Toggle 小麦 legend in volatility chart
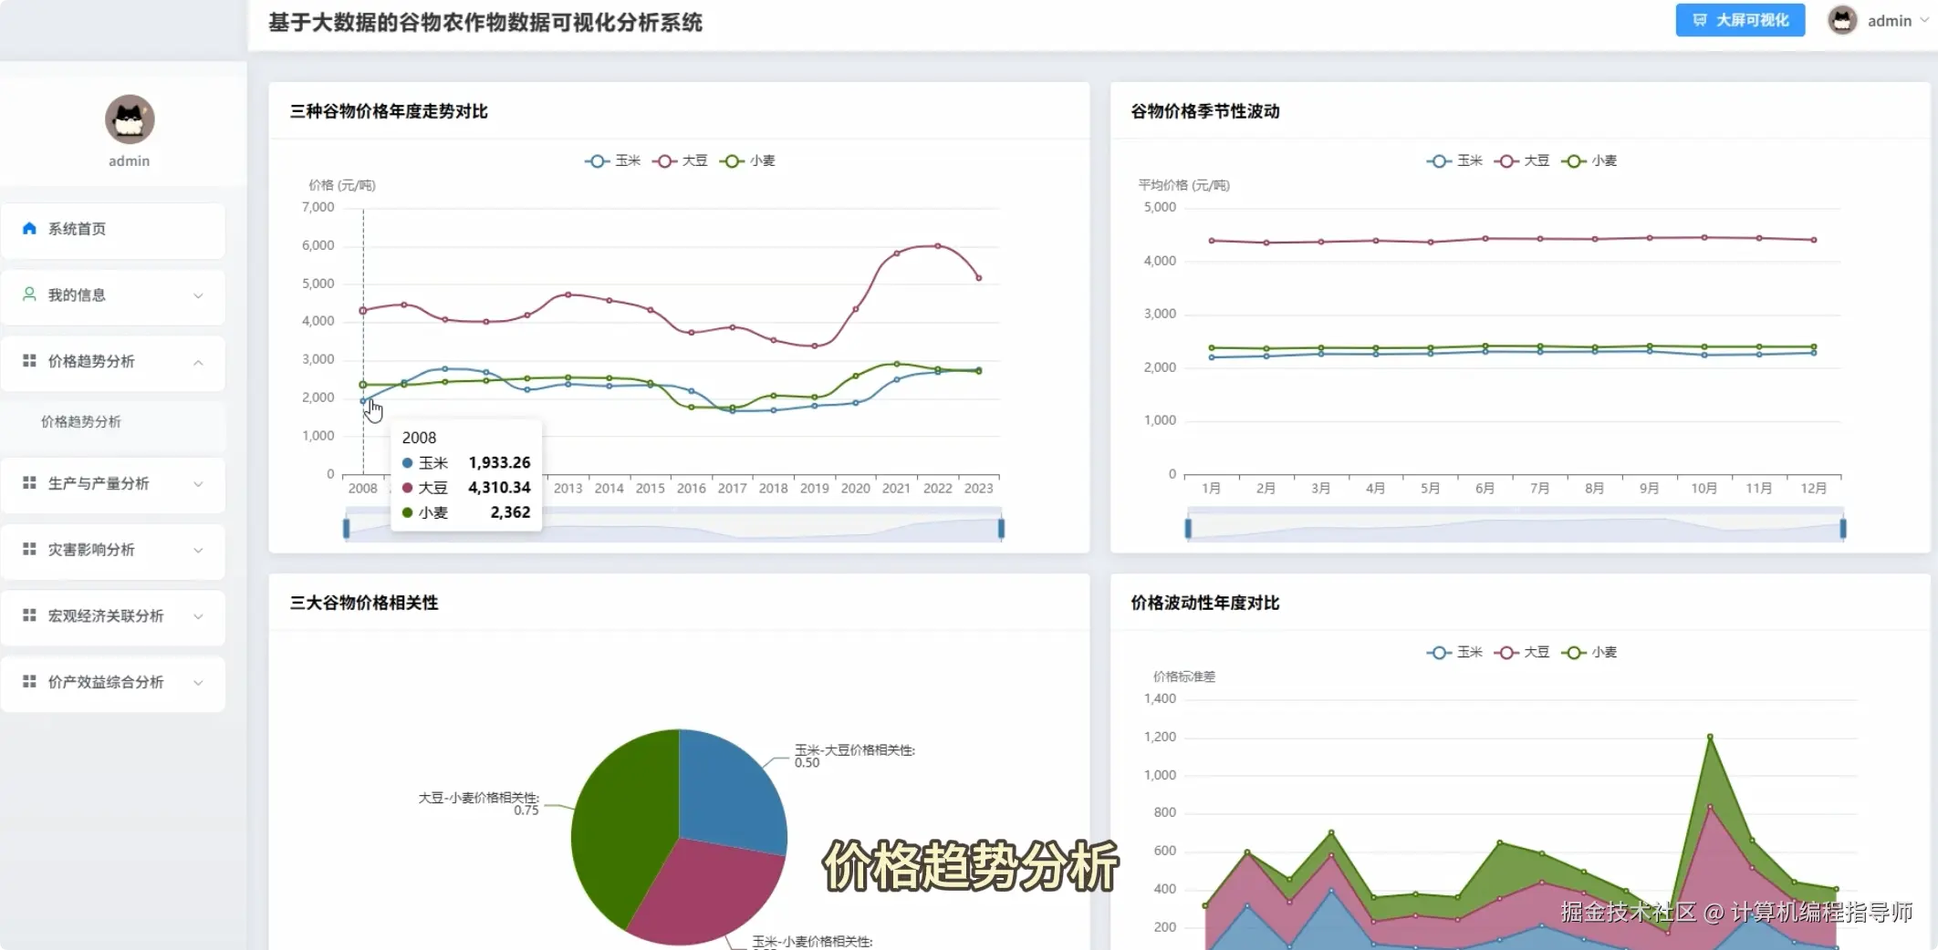This screenshot has height=950, width=1938. [1589, 652]
